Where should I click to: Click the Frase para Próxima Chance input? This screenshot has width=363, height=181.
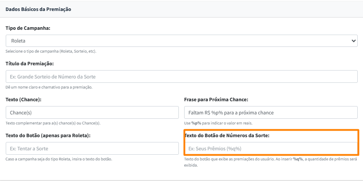[270, 113]
